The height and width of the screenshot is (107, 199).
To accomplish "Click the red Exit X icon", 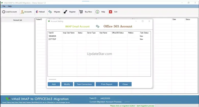I will (110, 12).
